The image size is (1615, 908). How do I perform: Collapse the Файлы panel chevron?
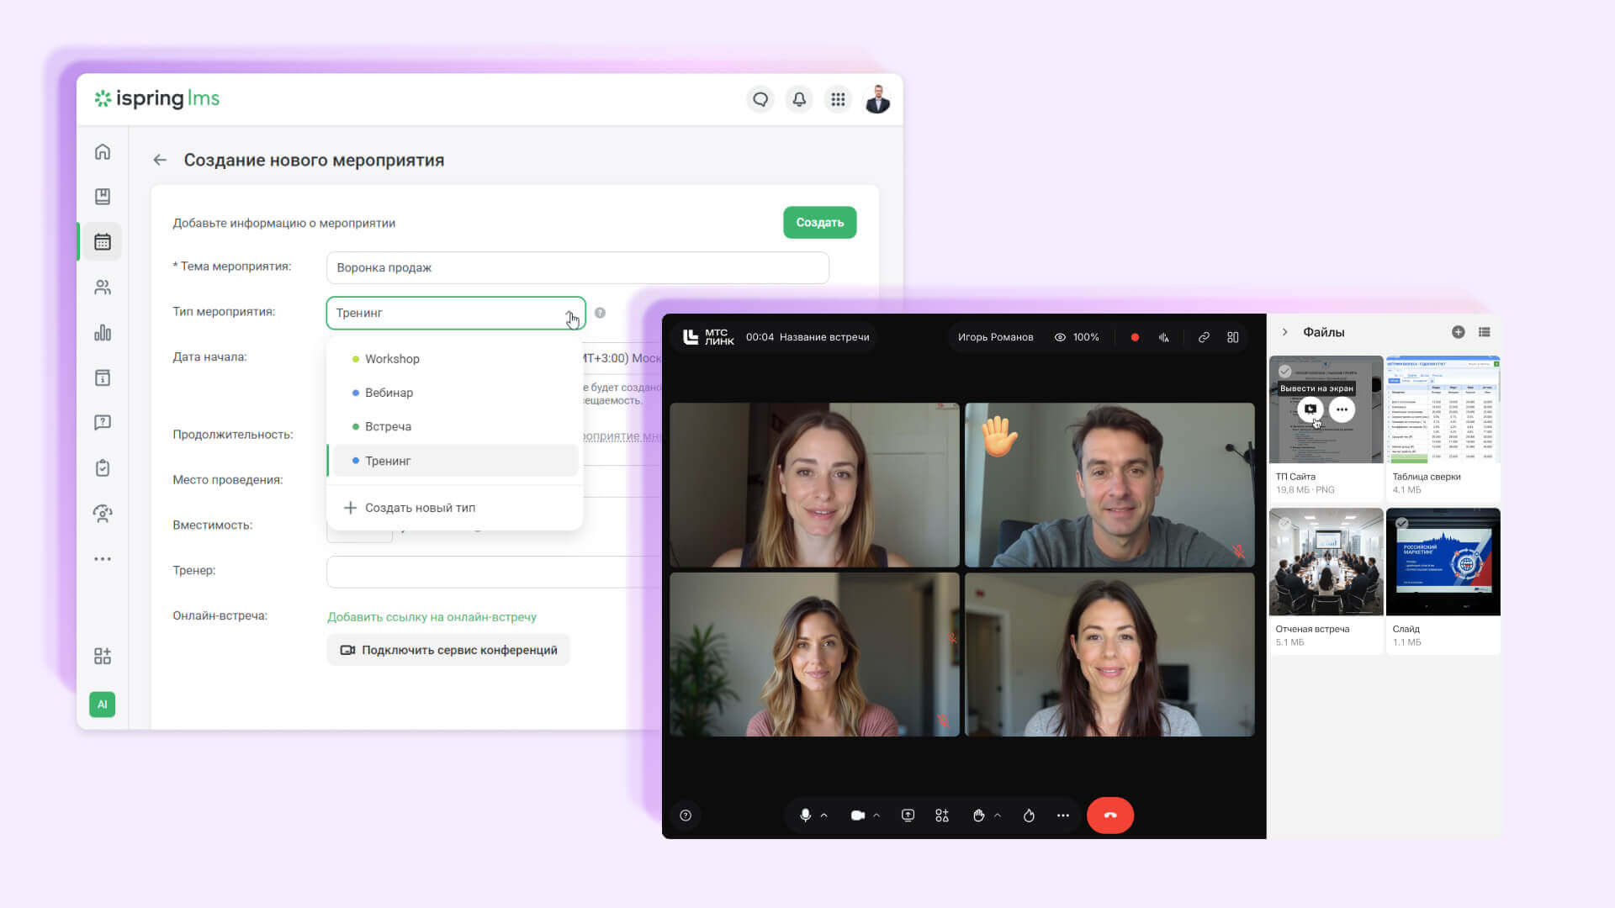tap(1285, 332)
